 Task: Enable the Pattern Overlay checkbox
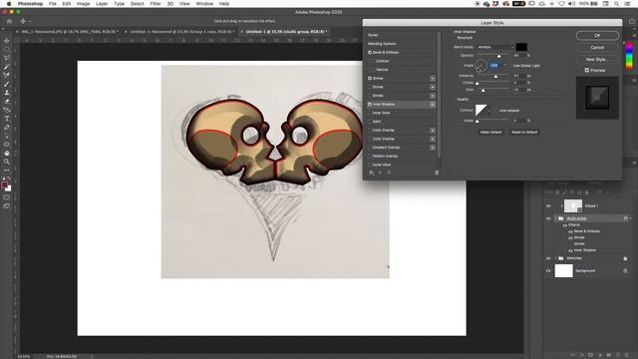pos(370,156)
